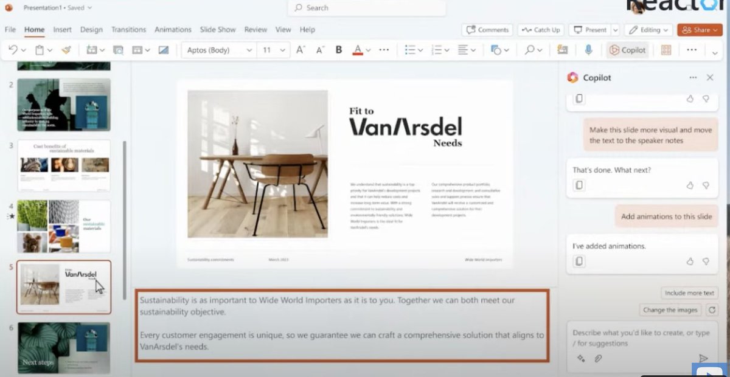Open the Editing mode dropdown
730x377 pixels.
[648, 30]
